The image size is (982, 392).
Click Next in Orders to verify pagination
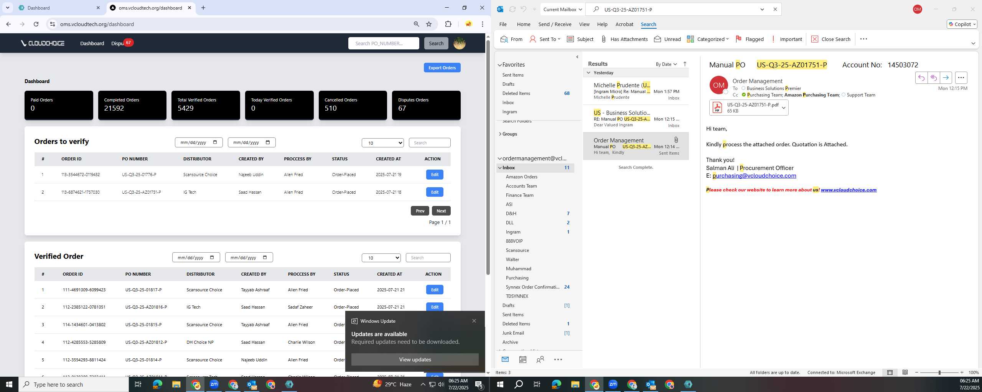441,211
